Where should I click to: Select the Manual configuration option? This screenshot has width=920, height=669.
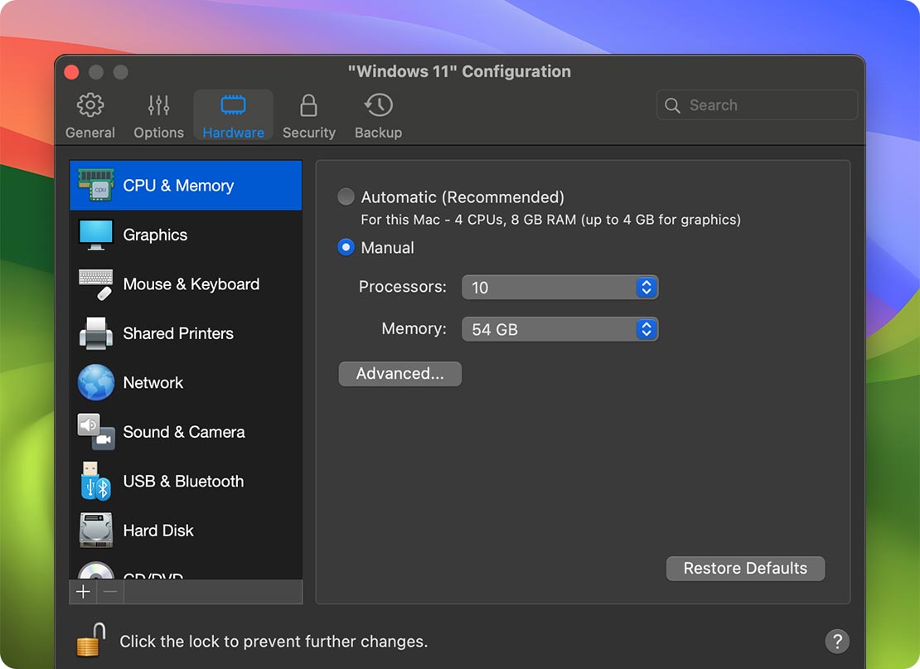(346, 247)
